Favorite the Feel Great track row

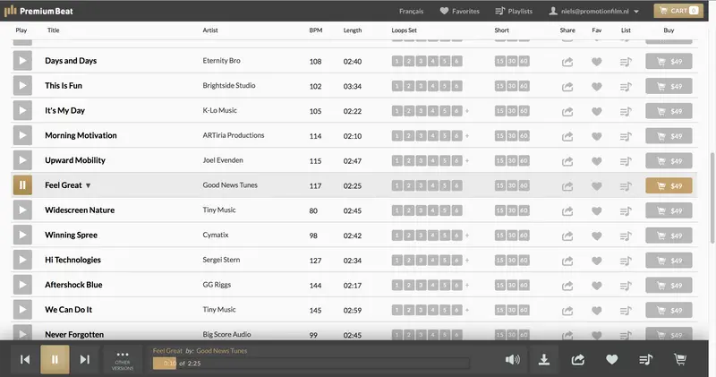coord(596,186)
